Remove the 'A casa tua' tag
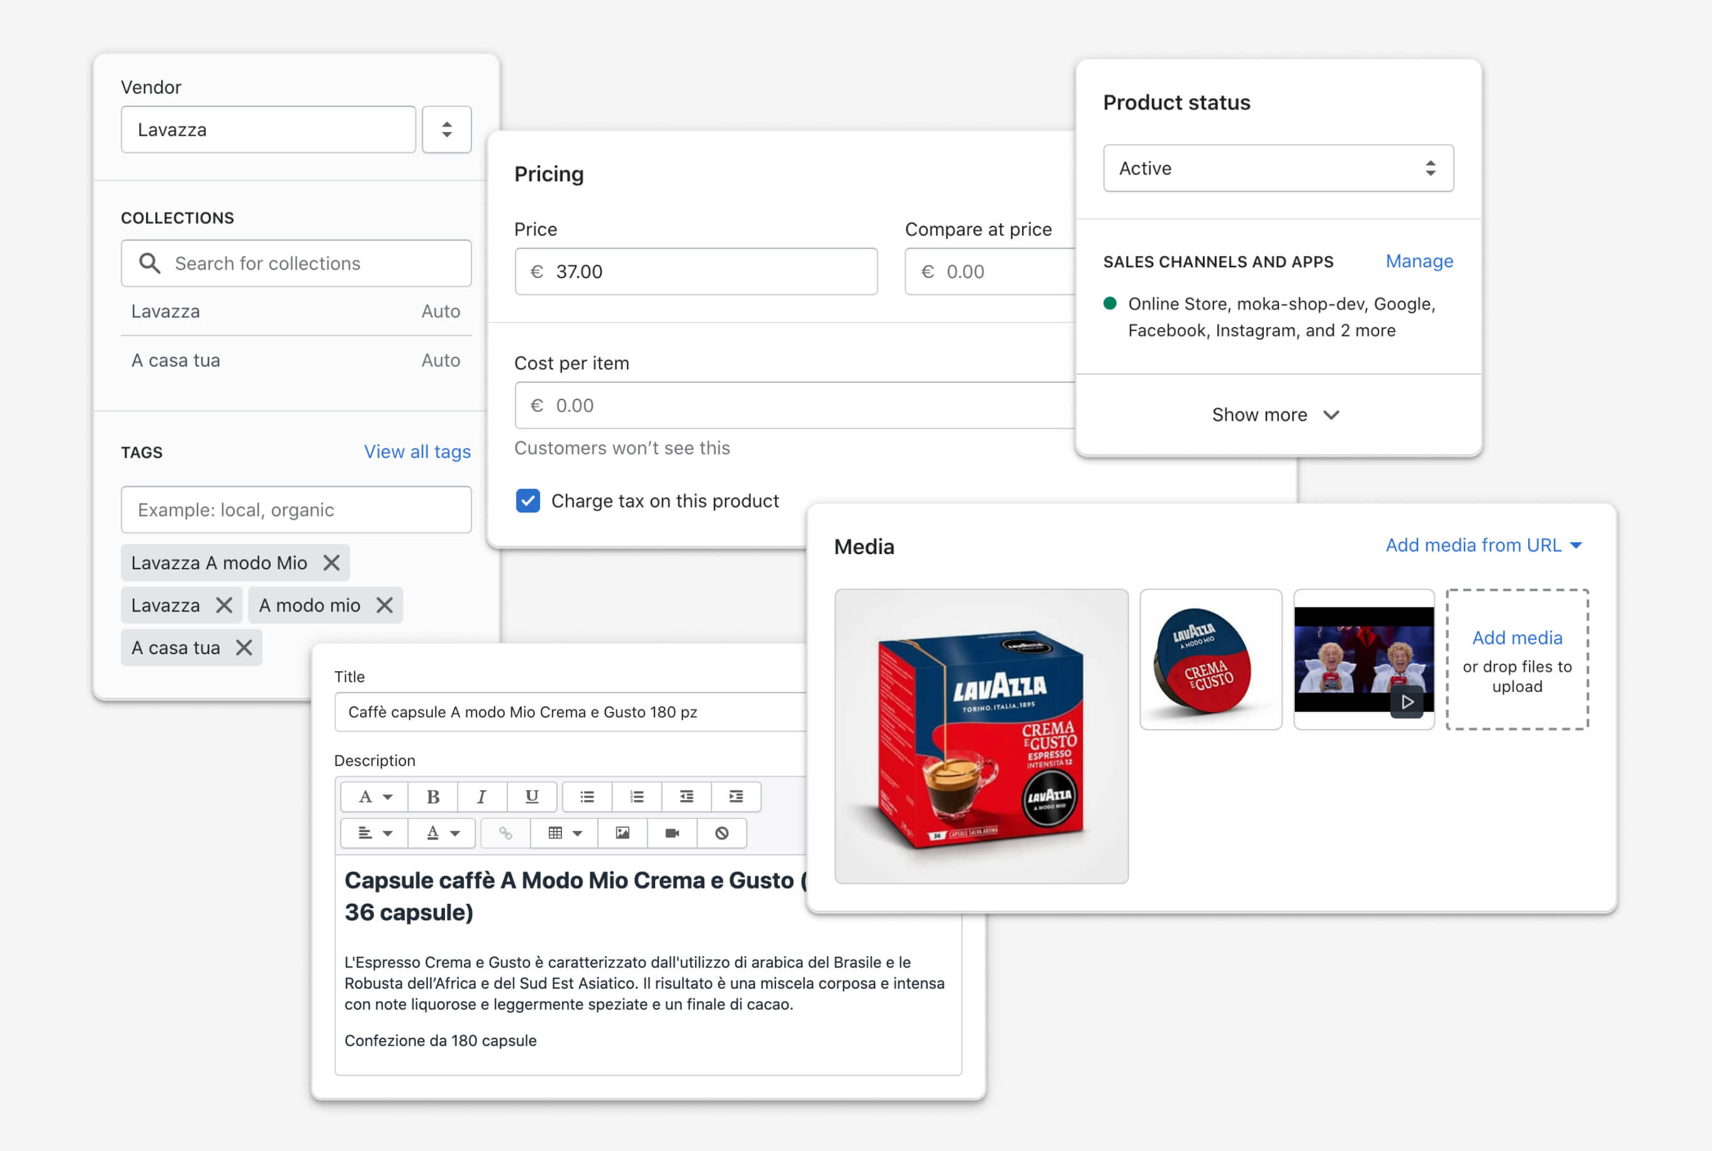The height and width of the screenshot is (1151, 1712). coord(244,647)
